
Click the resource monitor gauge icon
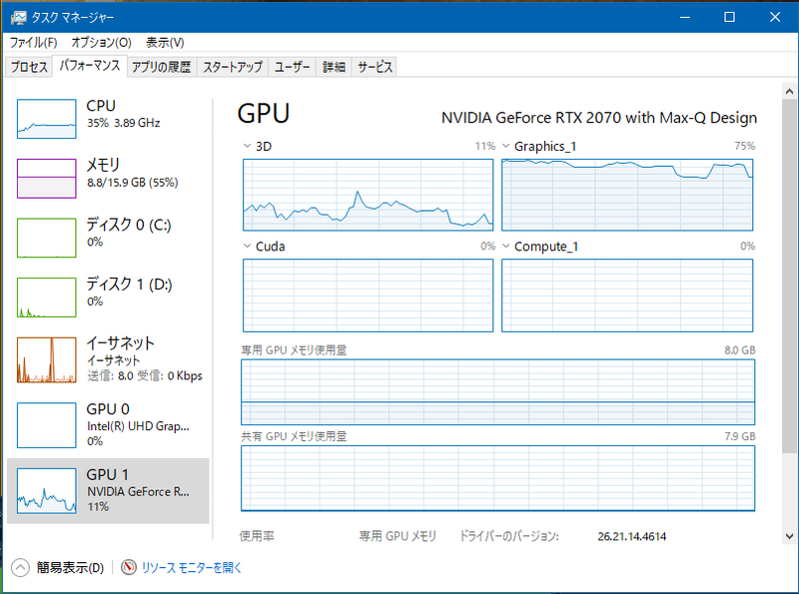[129, 567]
